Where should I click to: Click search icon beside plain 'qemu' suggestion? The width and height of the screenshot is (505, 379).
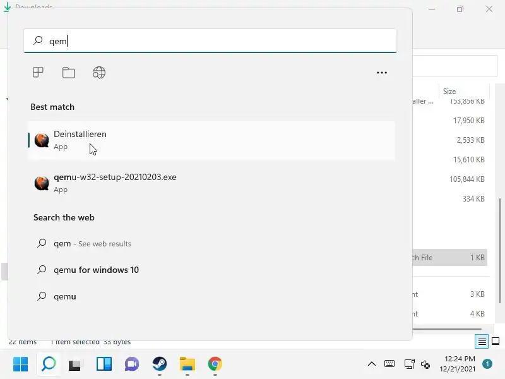click(42, 296)
